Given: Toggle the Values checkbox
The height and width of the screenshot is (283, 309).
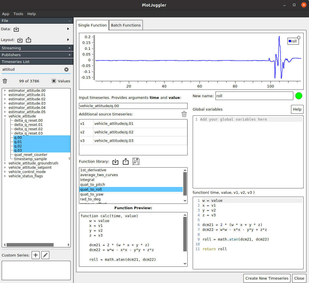Looking at the screenshot, I should coord(54,81).
